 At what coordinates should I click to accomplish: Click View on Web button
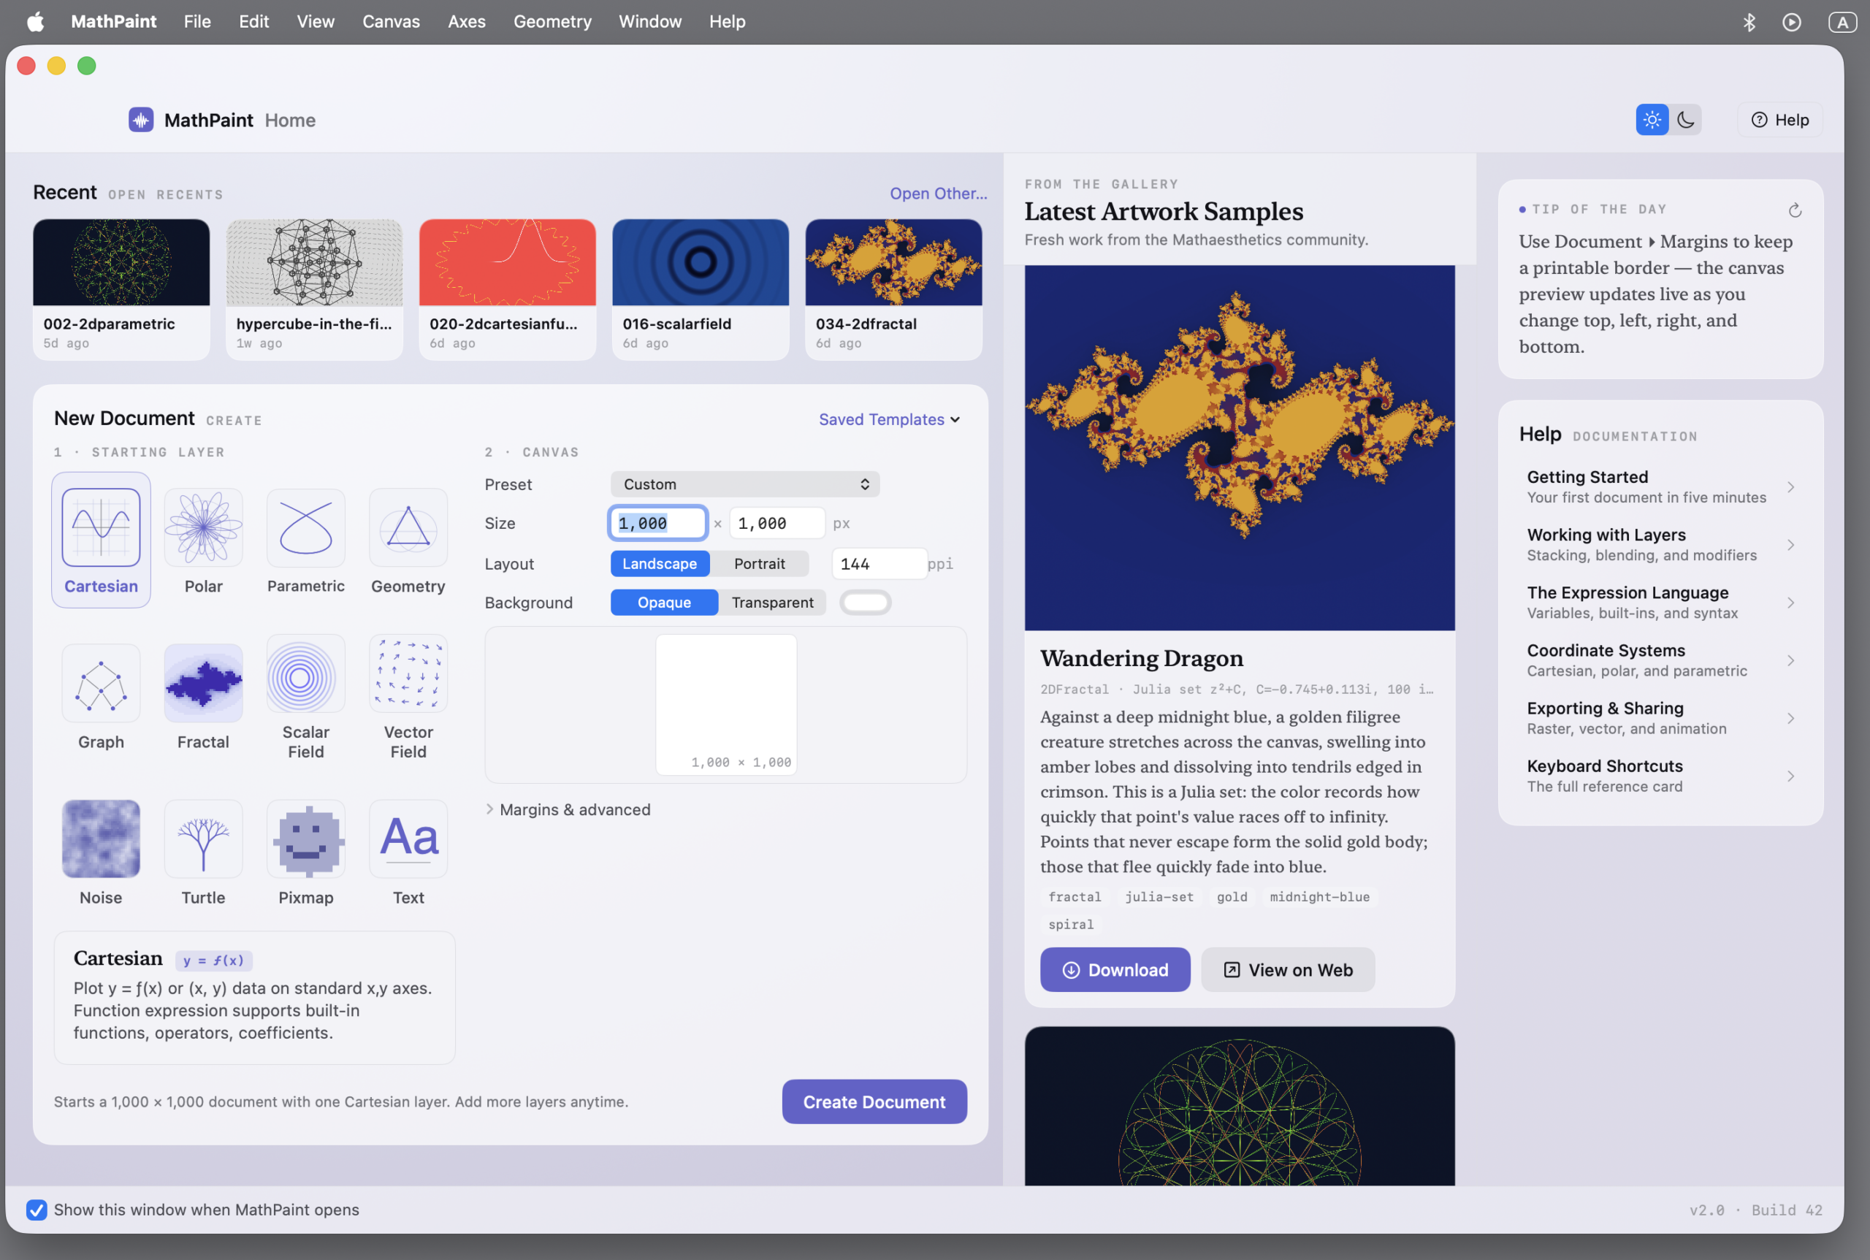pyautogui.click(x=1287, y=970)
